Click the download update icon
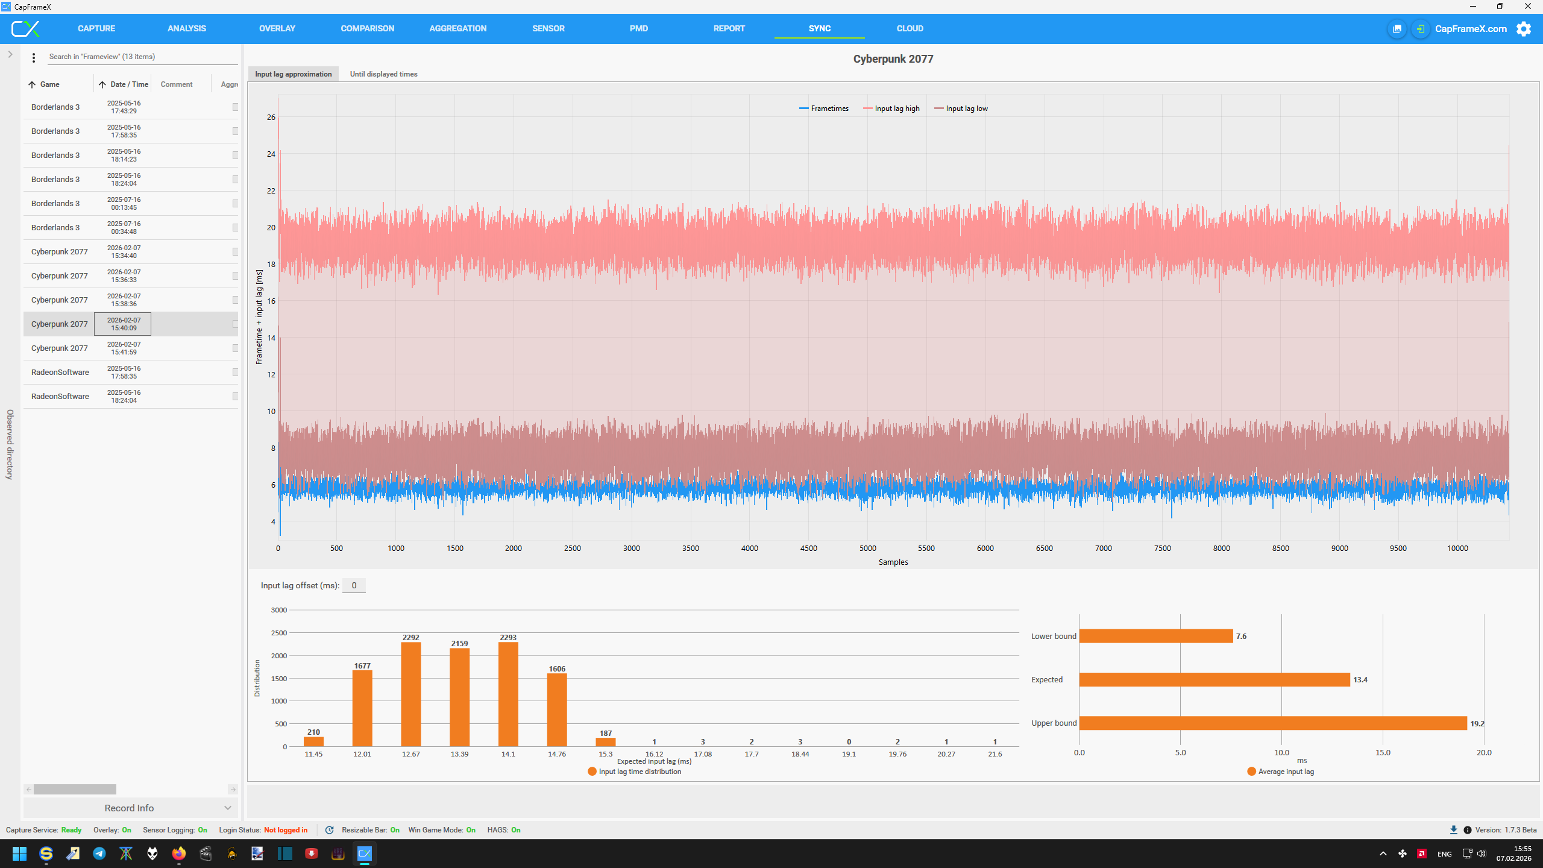The image size is (1543, 868). point(1453,830)
